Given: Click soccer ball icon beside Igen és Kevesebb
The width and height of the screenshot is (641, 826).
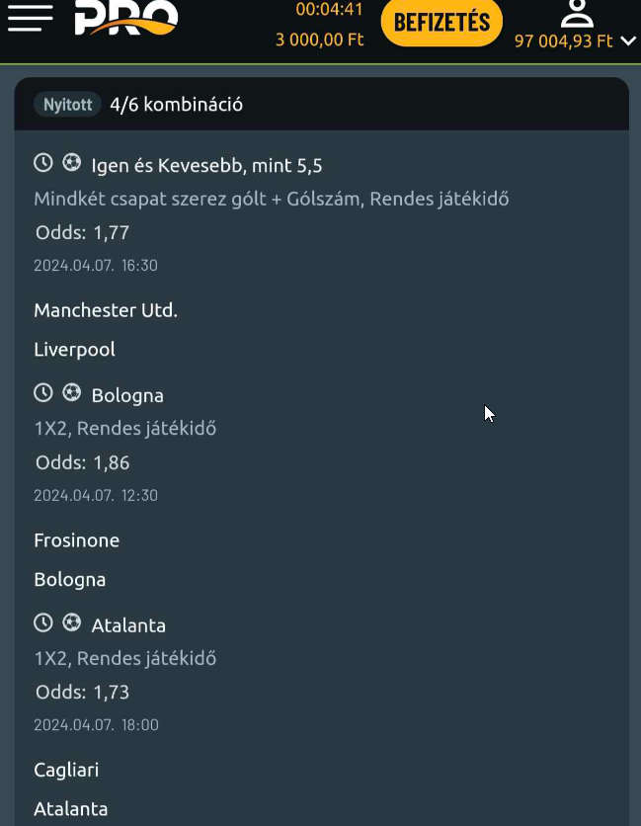Looking at the screenshot, I should (71, 163).
